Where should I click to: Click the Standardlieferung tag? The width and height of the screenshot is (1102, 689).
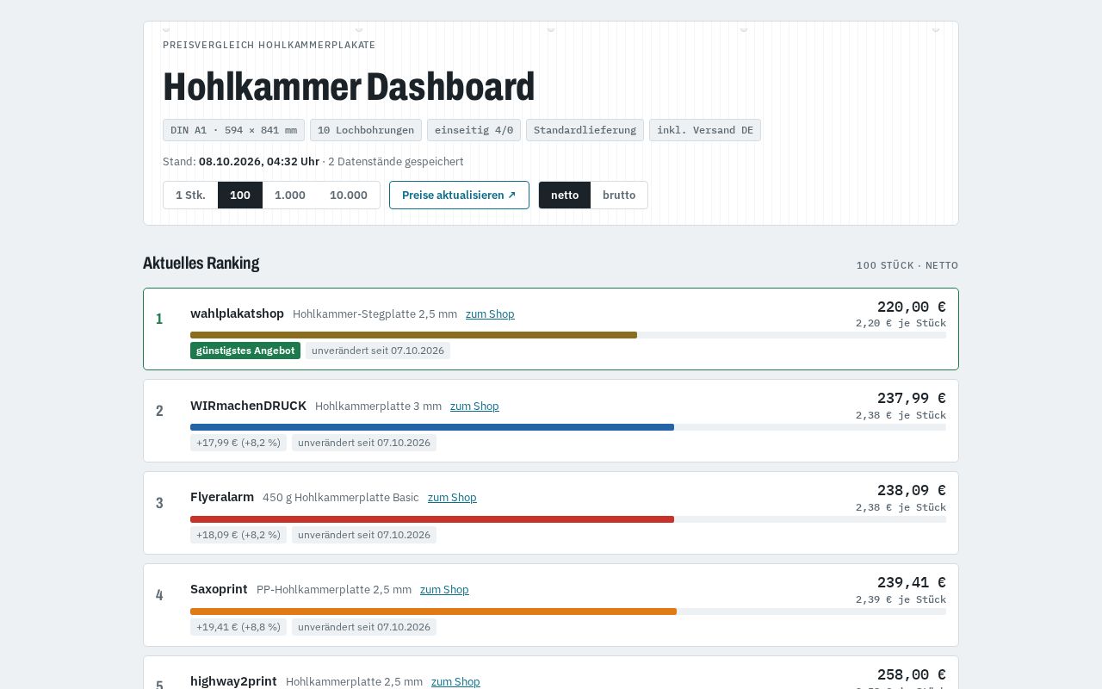(585, 130)
